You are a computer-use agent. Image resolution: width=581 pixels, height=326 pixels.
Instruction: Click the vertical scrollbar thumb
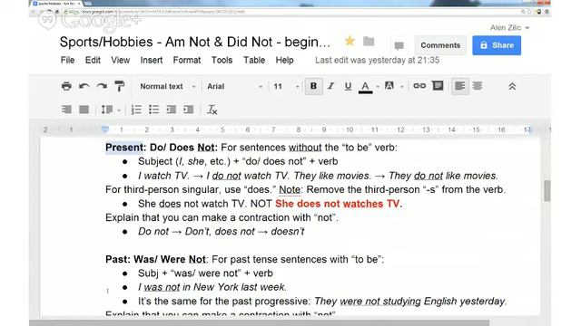pos(547,191)
